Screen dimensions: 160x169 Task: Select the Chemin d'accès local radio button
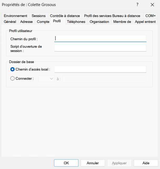coord(12,69)
